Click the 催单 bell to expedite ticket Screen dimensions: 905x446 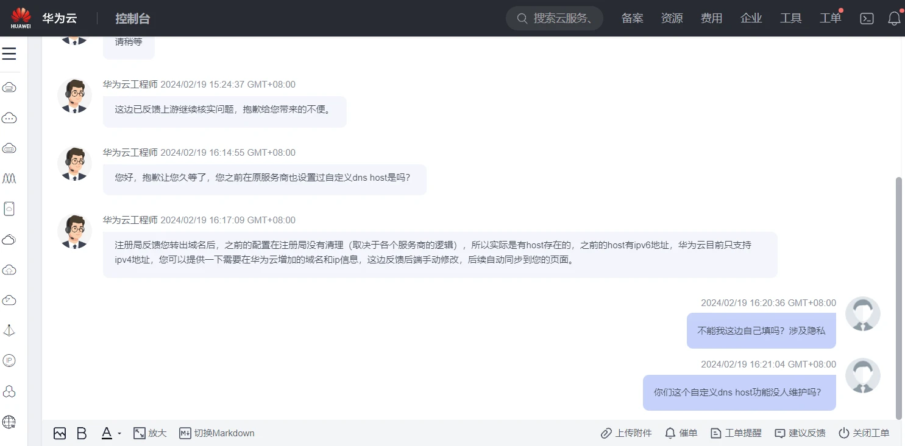coord(681,433)
